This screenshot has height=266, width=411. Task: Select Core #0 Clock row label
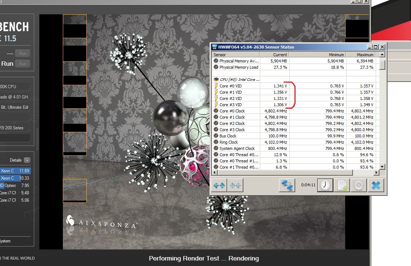tap(232, 111)
